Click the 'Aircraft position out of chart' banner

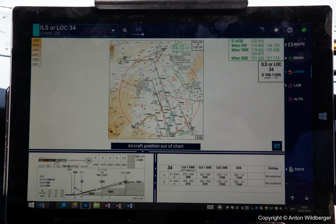[x=156, y=146]
